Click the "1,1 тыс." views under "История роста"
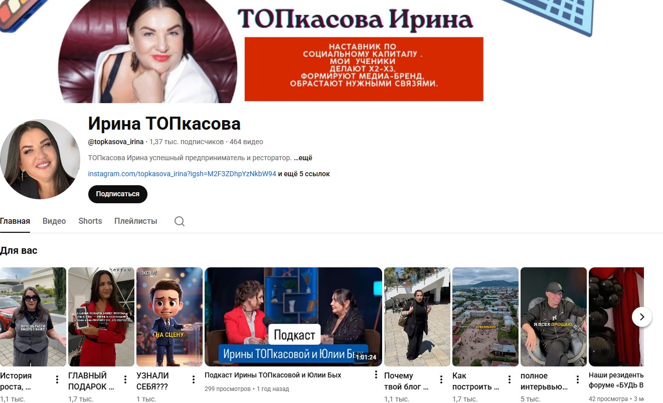 click(x=13, y=399)
